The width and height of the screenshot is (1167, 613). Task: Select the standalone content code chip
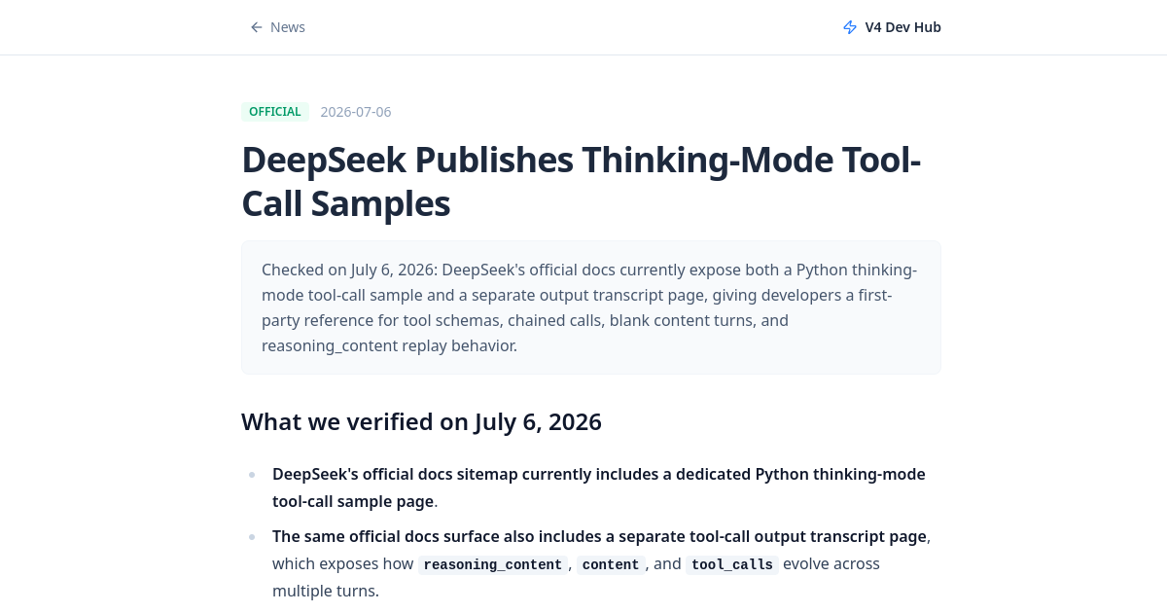pos(611,564)
